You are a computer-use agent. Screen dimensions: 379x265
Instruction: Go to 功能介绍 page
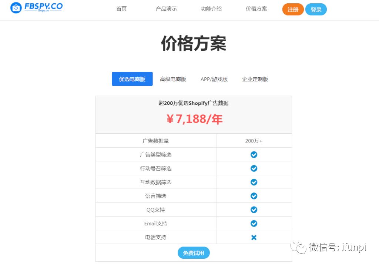tap(211, 9)
